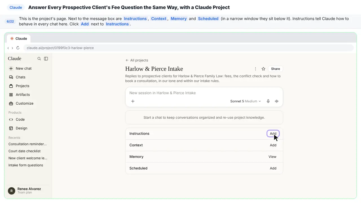
Task: Click the Share button
Action: click(x=276, y=69)
